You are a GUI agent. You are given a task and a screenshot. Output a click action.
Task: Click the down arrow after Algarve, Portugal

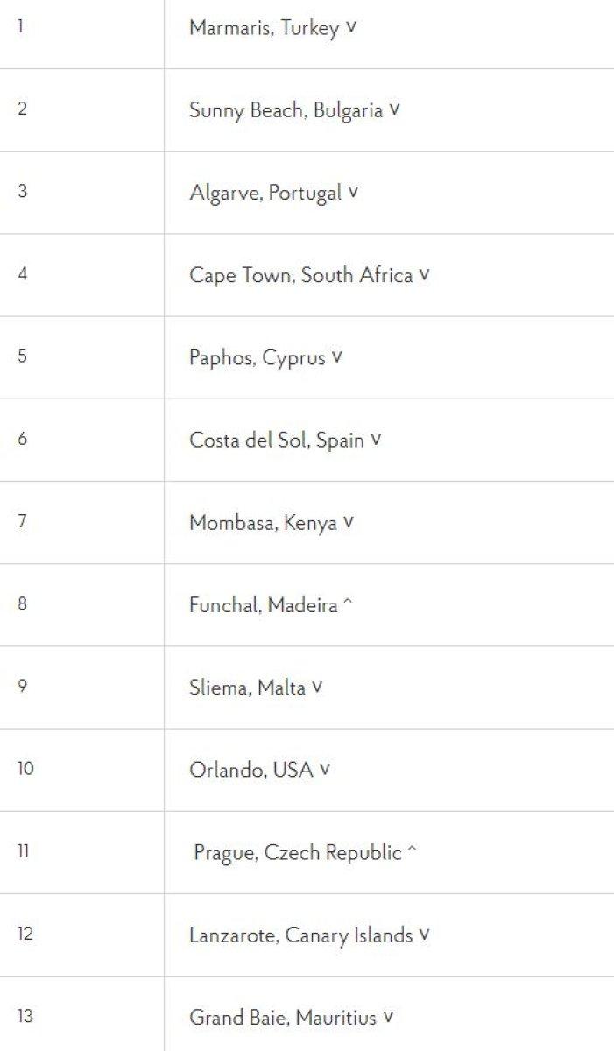coord(353,192)
